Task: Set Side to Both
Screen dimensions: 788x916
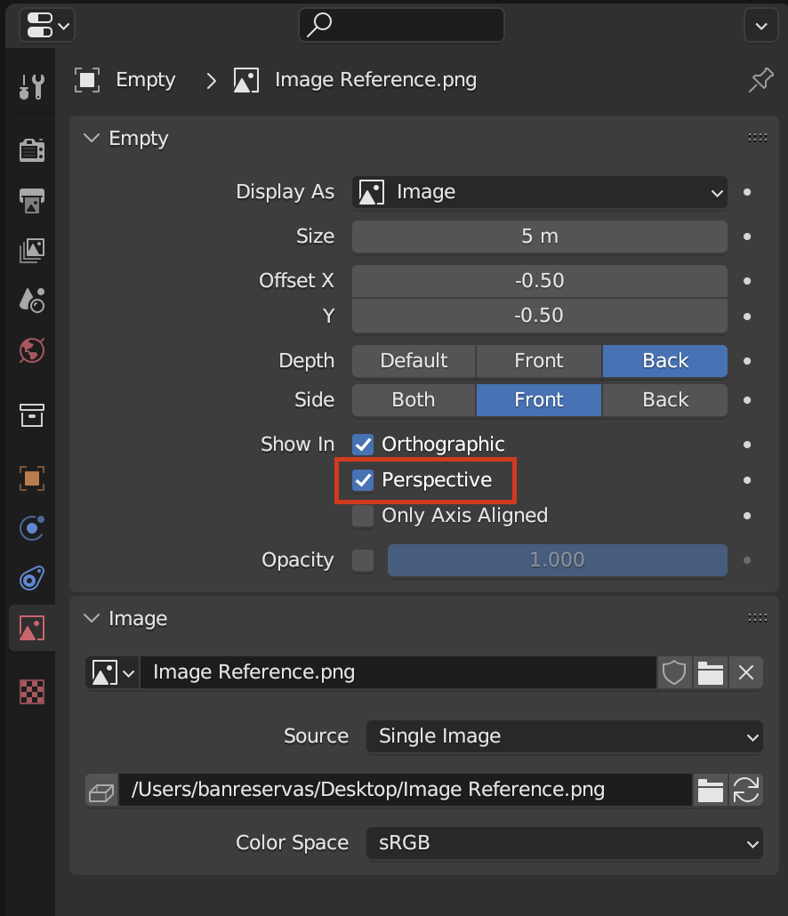Action: pyautogui.click(x=414, y=400)
